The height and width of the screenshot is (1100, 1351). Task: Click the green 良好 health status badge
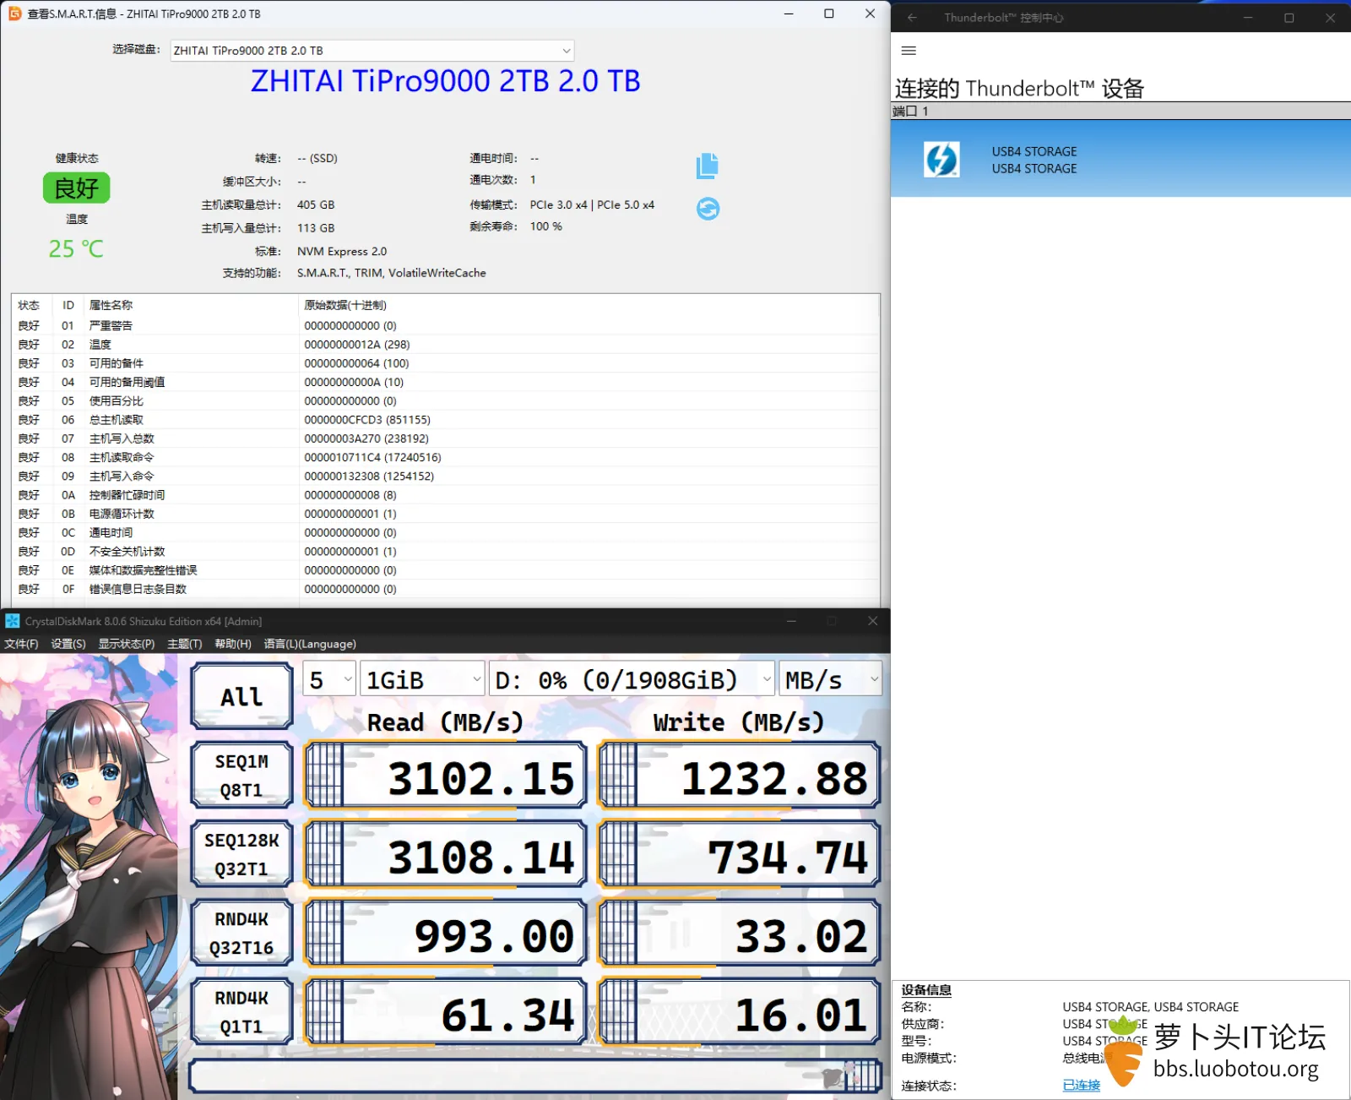pyautogui.click(x=76, y=188)
